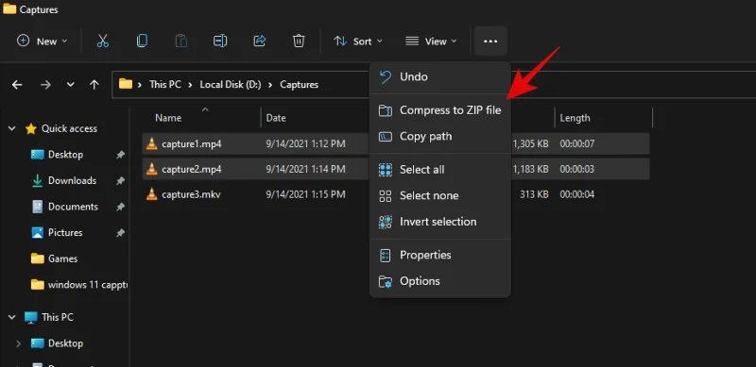Click the 1,305 KB size cell
Image resolution: width=756 pixels, height=367 pixels.
pos(531,143)
